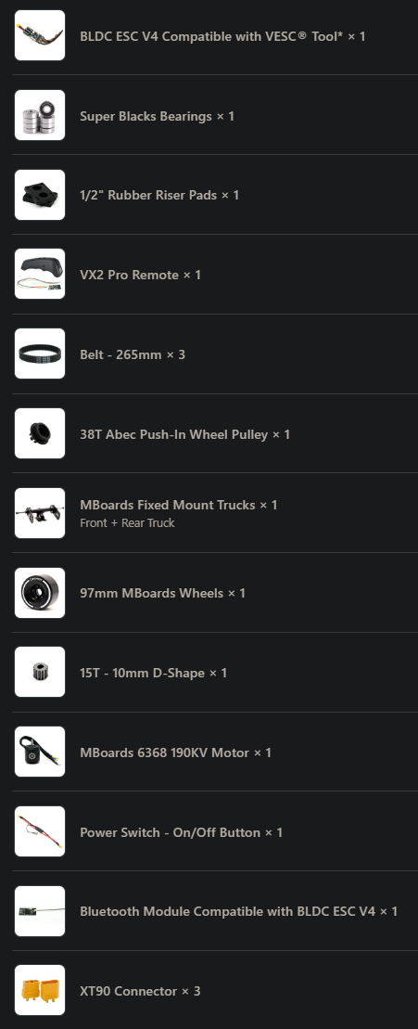Image resolution: width=418 pixels, height=1029 pixels.
Task: Open the VX2 Pro Remote picture
Action: click(40, 275)
